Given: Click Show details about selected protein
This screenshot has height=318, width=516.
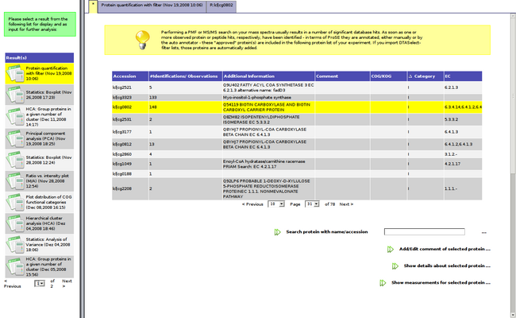Looking at the screenshot, I should pyautogui.click(x=447, y=266).
